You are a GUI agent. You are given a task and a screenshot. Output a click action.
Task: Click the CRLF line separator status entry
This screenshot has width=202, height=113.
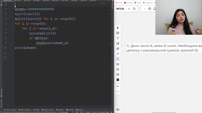coord(77,112)
